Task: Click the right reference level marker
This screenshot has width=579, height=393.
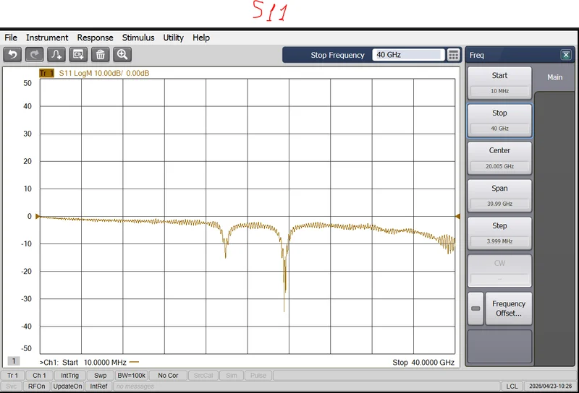Action: 457,217
